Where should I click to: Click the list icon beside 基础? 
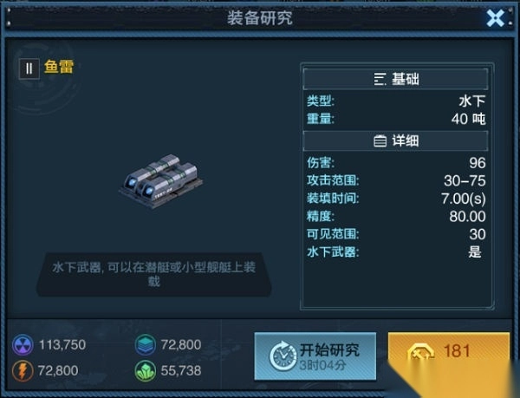click(x=380, y=79)
